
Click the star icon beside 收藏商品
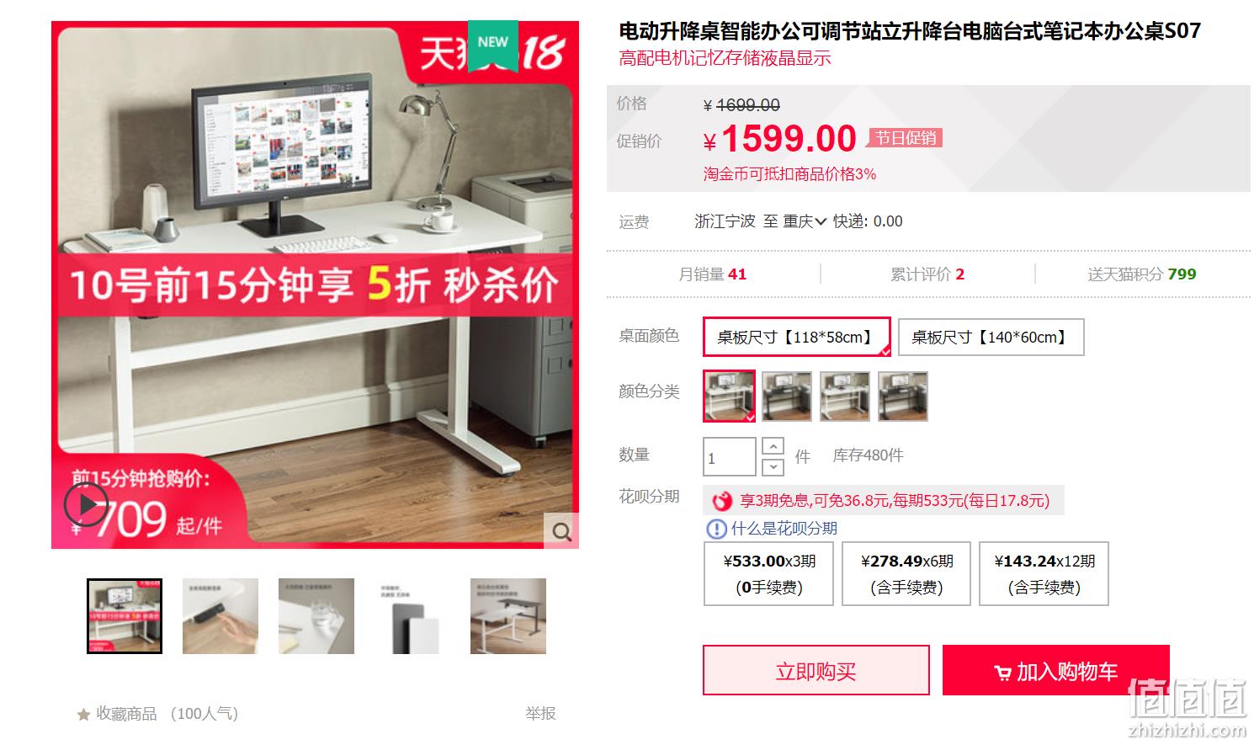pos(83,715)
